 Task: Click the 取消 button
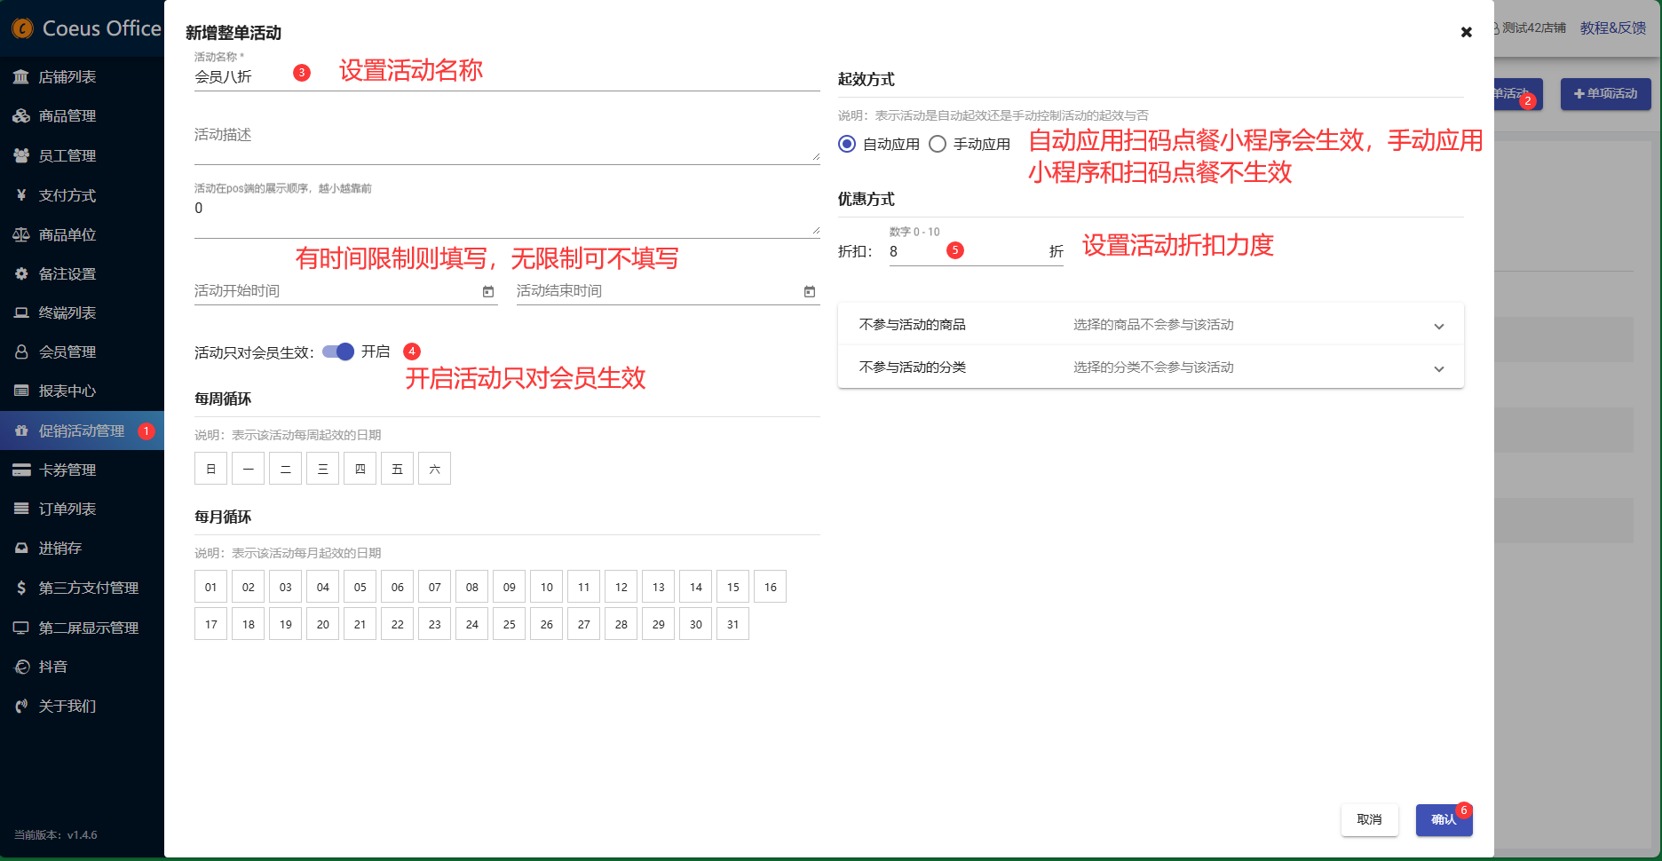pyautogui.click(x=1369, y=819)
